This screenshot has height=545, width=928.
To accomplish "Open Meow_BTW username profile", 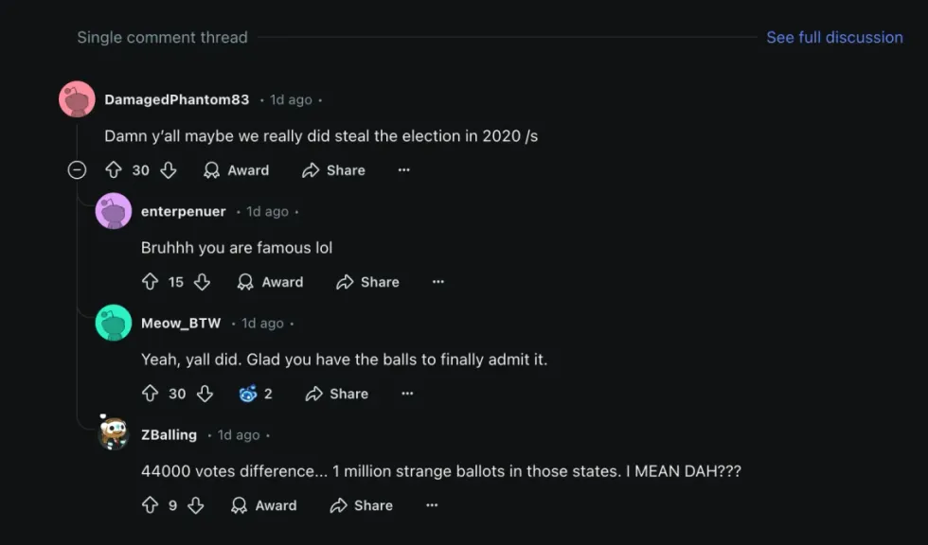I will [181, 324].
